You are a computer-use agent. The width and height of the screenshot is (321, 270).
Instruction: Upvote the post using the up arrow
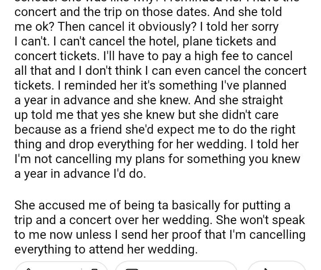29,267
